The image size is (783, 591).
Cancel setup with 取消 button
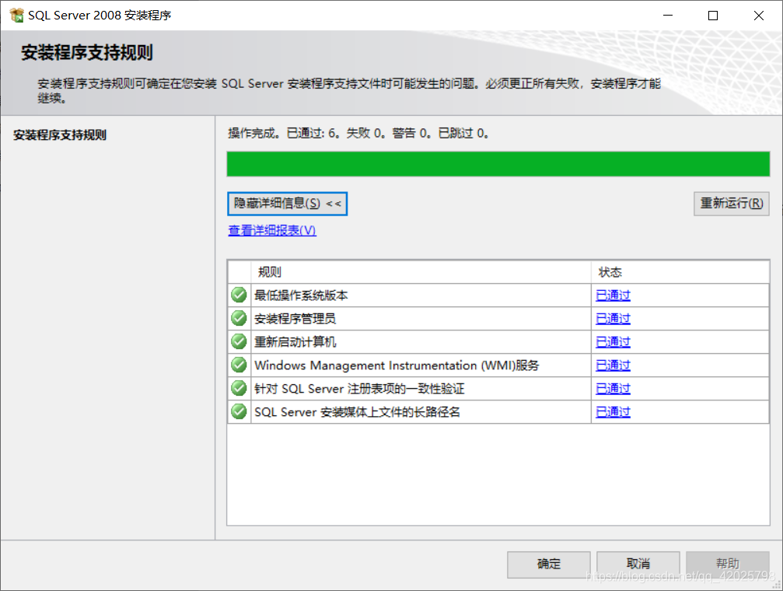[638, 565]
